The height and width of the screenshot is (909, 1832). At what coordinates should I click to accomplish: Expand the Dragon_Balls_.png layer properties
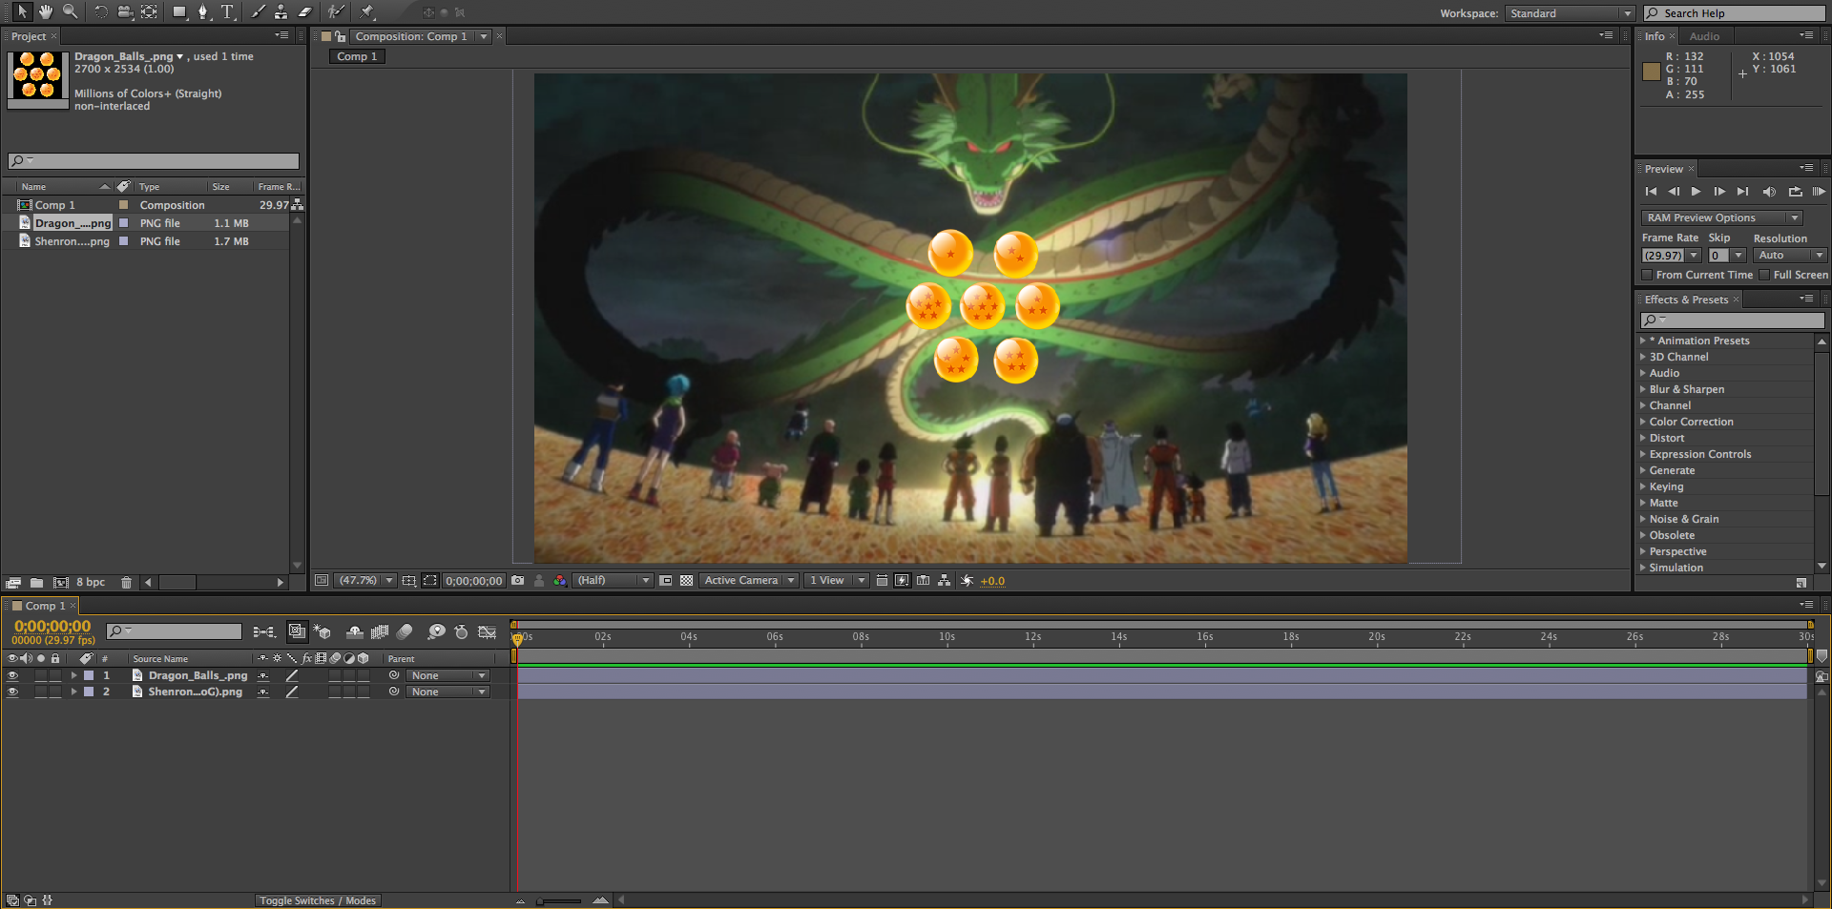click(x=73, y=675)
